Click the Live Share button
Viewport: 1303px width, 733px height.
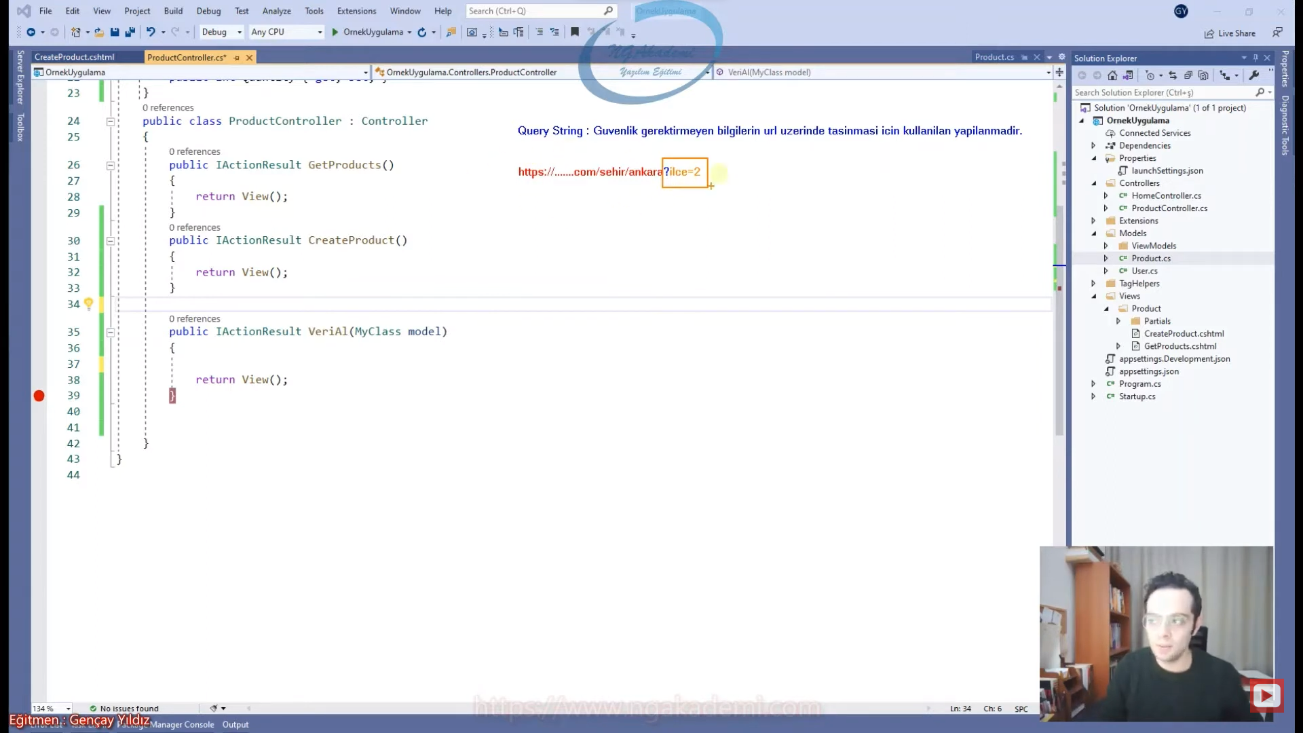[x=1230, y=33]
